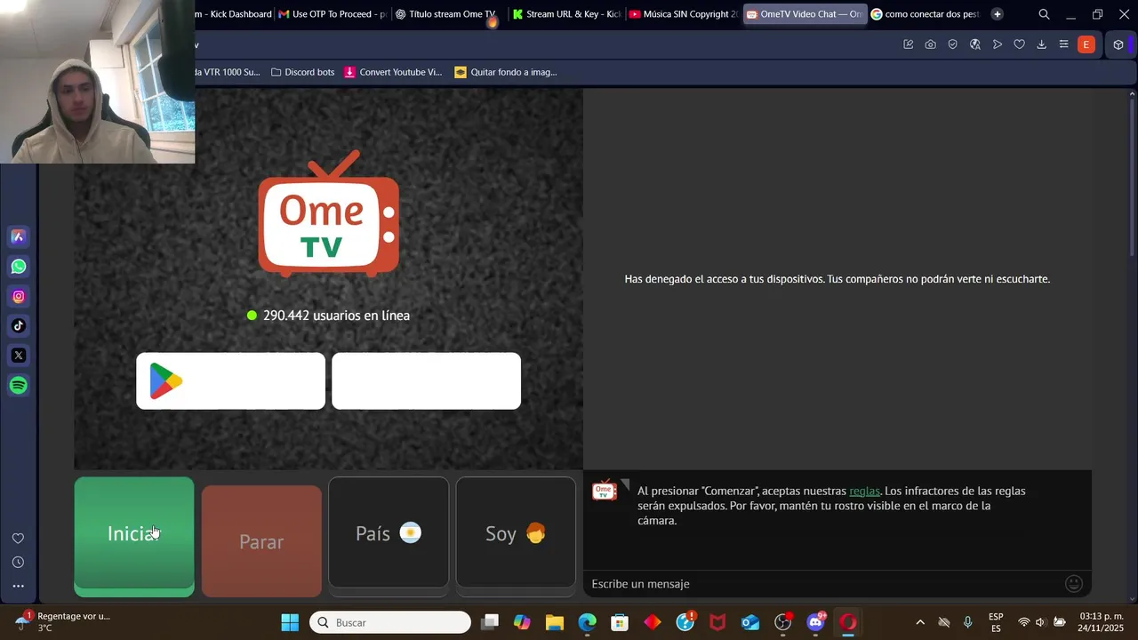Image resolution: width=1138 pixels, height=640 pixels.
Task: Click the green Iniciar button
Action: (134, 536)
